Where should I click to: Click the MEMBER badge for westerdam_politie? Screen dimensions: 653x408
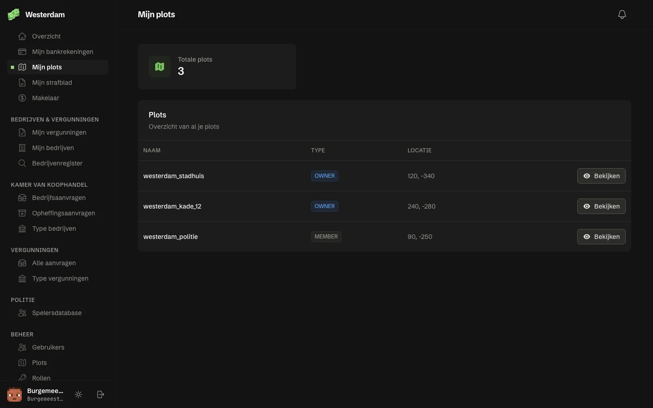[326, 237]
